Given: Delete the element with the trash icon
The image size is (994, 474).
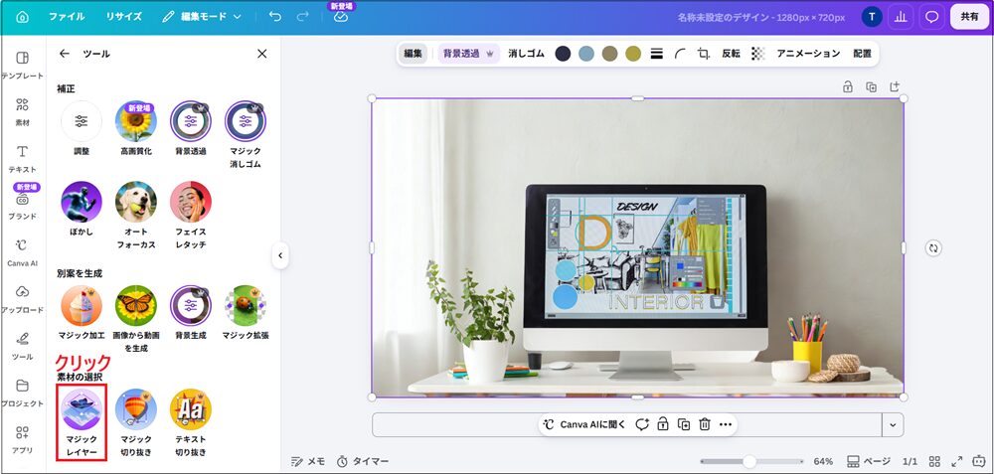Looking at the screenshot, I should [x=705, y=424].
